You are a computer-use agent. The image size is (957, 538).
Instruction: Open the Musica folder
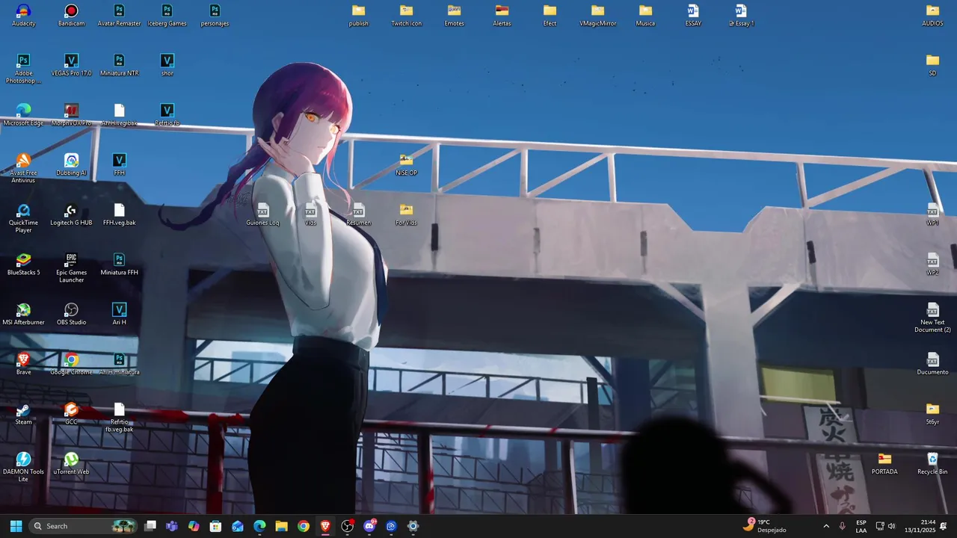point(645,15)
